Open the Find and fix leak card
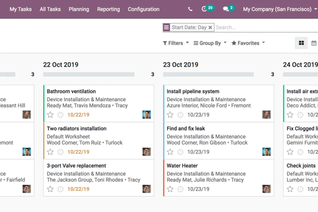 [x=219, y=140]
